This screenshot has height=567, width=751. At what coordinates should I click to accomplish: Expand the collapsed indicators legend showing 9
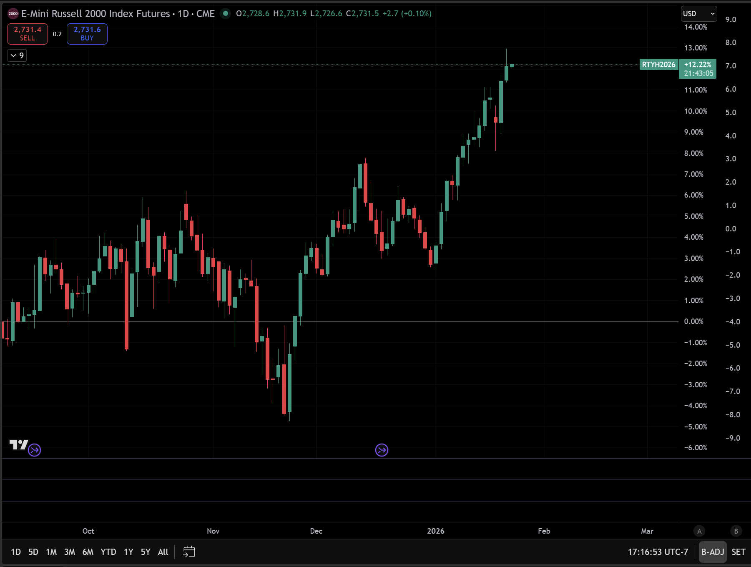click(x=17, y=55)
